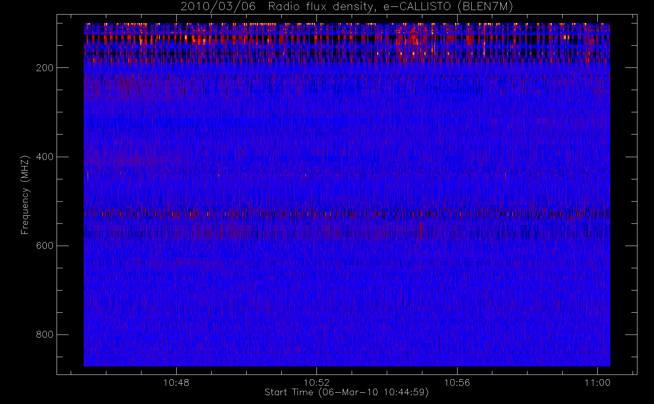Click the 10:48 time tick label
The image size is (654, 404).
pos(176,383)
